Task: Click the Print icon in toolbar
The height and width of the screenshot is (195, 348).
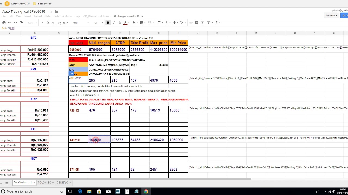Action: click(4, 23)
